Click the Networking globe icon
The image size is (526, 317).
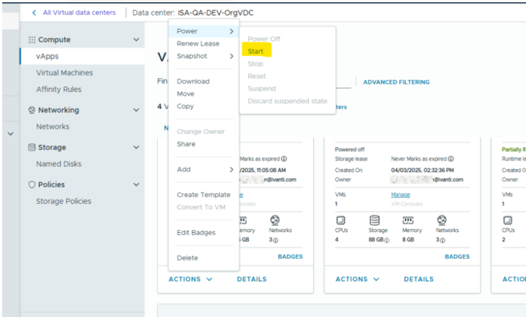point(32,111)
